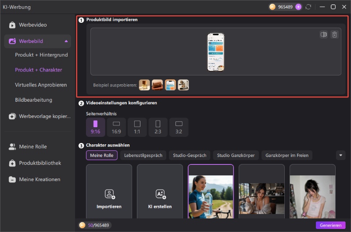Click the Generieren button
Viewport: 351px width, 232px height.
330,225
